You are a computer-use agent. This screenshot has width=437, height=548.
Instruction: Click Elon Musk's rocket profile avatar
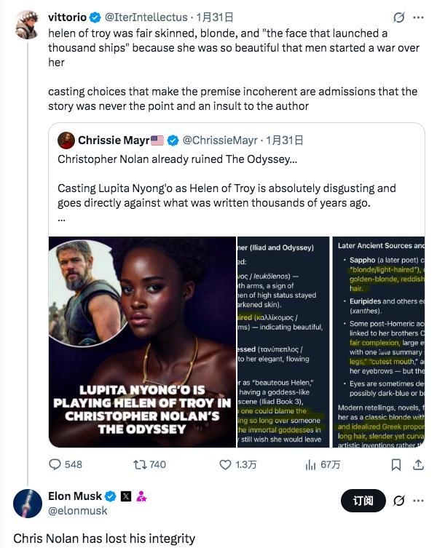coord(27,504)
